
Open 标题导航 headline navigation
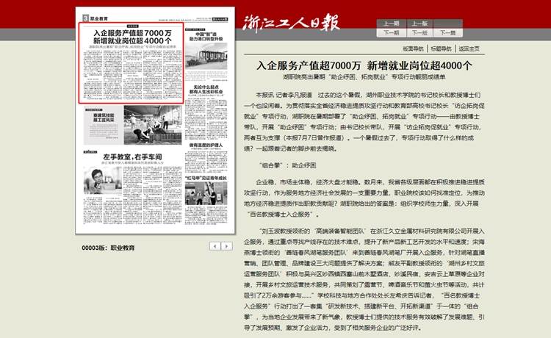click(x=441, y=48)
